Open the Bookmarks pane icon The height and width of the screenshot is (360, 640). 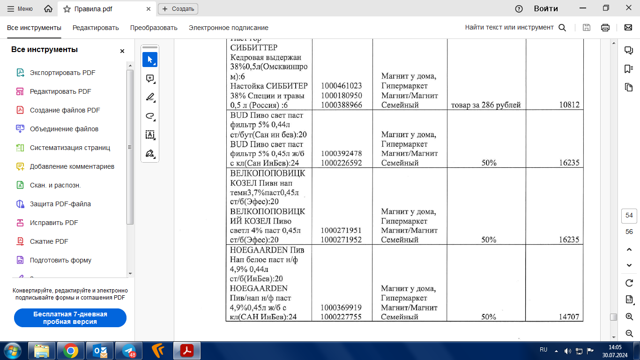629,69
